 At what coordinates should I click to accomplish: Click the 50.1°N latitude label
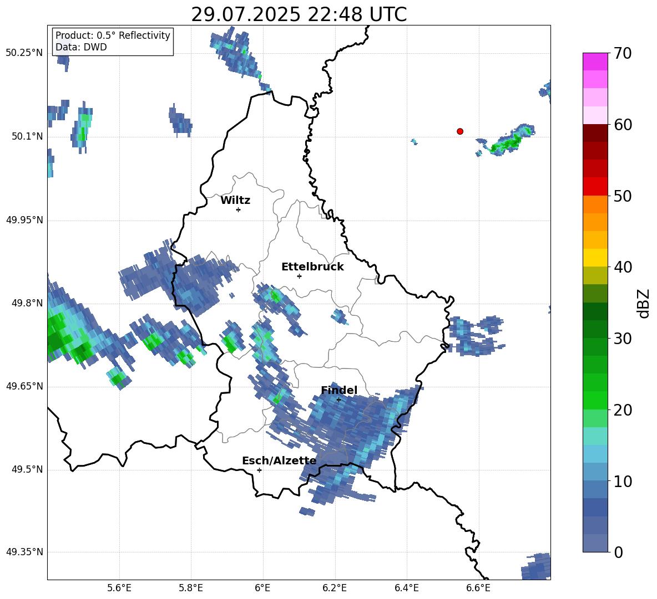pyautogui.click(x=27, y=136)
